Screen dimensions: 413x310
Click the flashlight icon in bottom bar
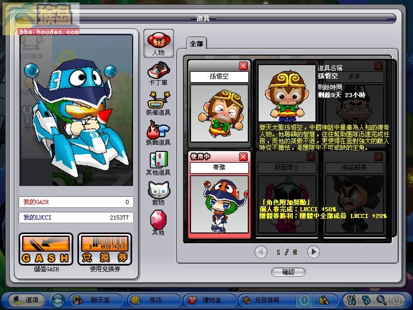click(324, 300)
